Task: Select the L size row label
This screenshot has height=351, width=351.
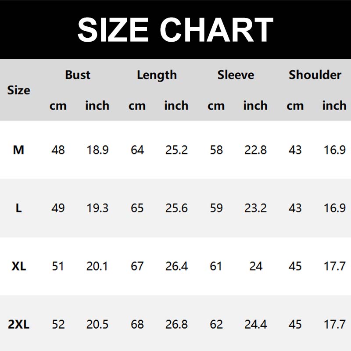Action: click(x=18, y=208)
